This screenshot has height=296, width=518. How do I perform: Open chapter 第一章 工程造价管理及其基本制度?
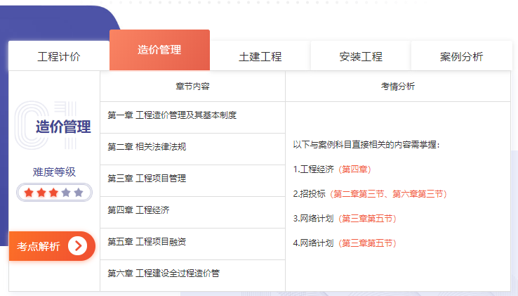pos(172,115)
